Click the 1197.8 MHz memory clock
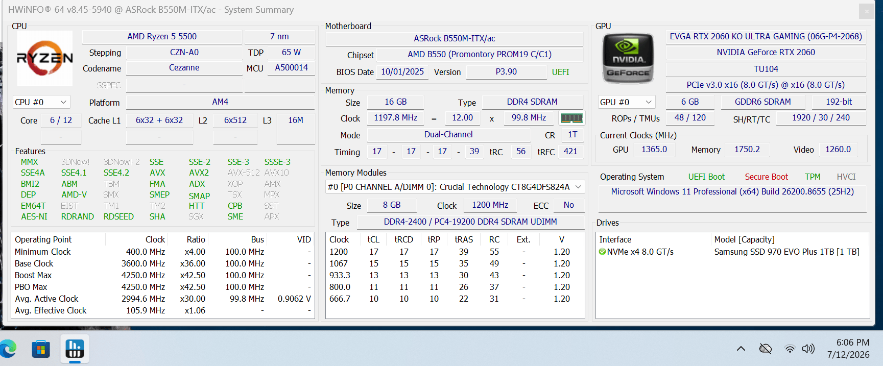The image size is (883, 366). pyautogui.click(x=395, y=118)
